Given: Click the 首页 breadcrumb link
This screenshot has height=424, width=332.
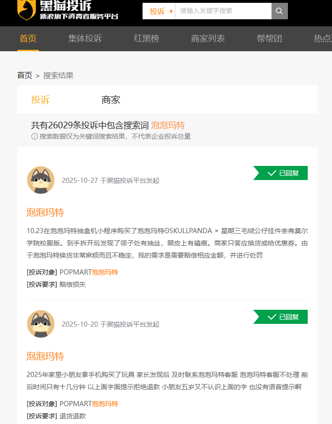Looking at the screenshot, I should pos(25,75).
